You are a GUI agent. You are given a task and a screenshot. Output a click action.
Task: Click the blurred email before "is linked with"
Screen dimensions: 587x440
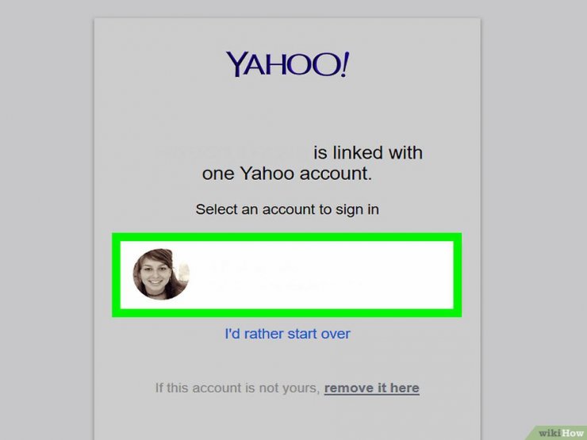[x=232, y=153]
